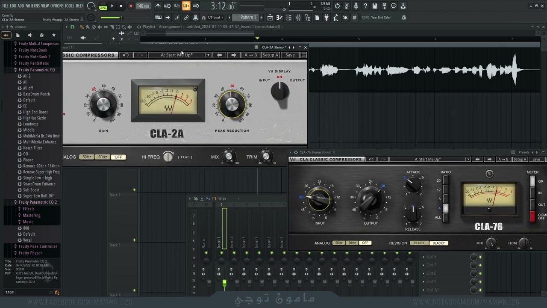Set CLA-2A analog to 50Hz
547x308 pixels.
87,157
